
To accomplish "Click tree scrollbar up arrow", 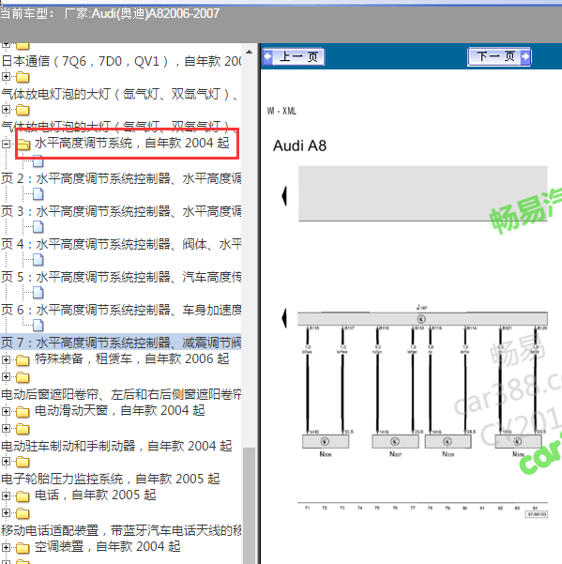I will click(x=249, y=53).
